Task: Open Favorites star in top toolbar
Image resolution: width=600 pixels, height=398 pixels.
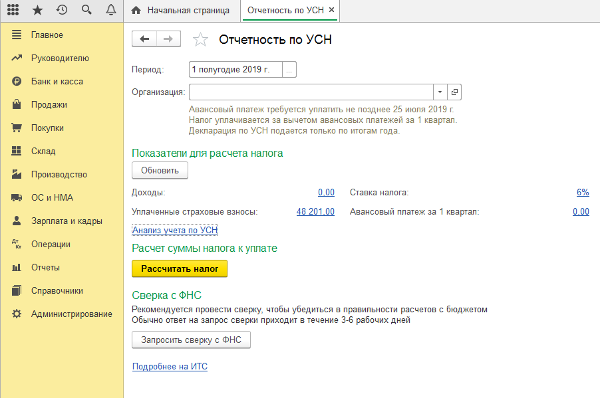Action: [37, 10]
